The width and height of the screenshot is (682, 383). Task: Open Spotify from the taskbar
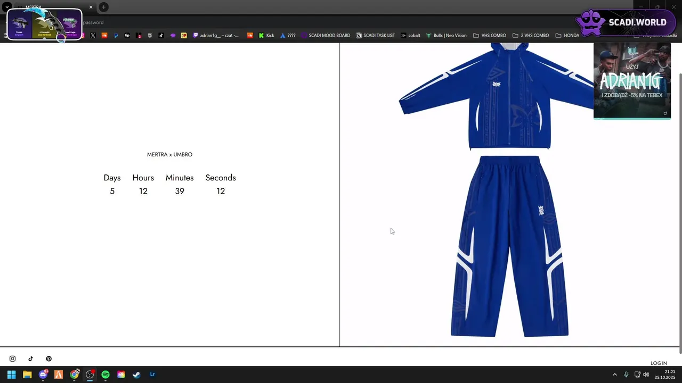105,374
